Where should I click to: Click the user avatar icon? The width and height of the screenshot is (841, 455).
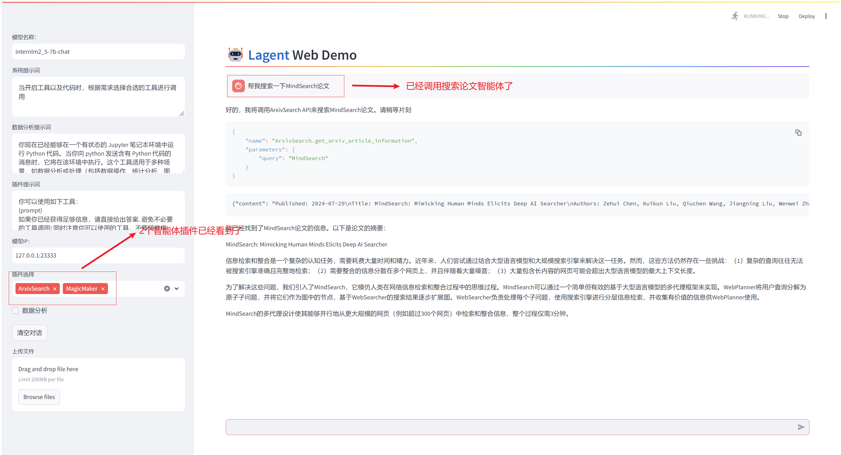(x=238, y=86)
